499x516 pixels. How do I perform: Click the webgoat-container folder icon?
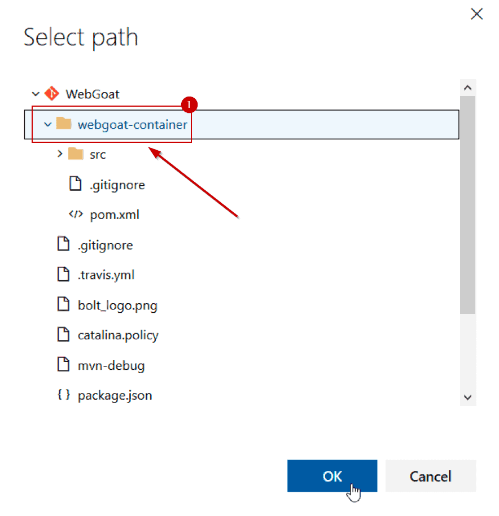click(64, 124)
